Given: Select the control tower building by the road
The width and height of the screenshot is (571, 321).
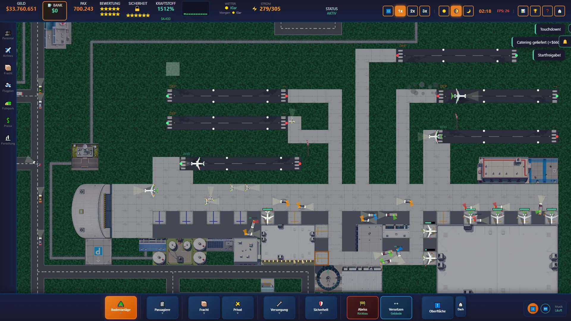Looking at the screenshot, I should [85, 157].
